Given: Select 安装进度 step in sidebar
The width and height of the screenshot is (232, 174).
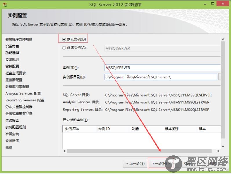Looking at the screenshot, I should (12, 141).
